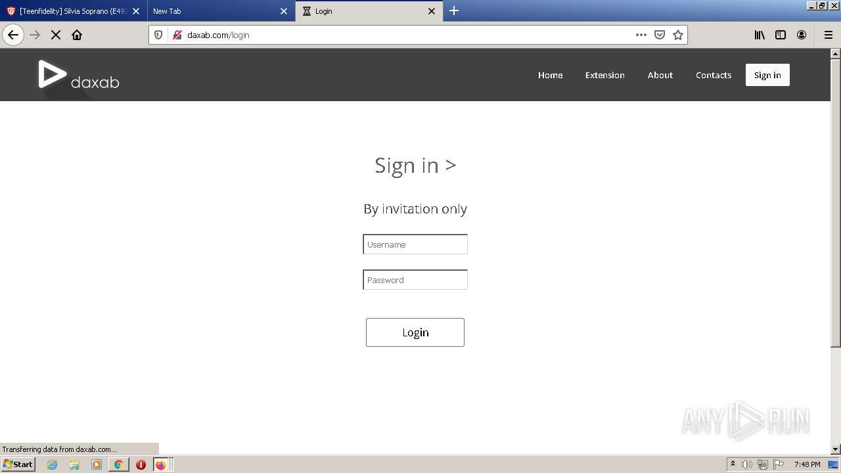This screenshot has width=841, height=473.
Task: Click the Login button
Action: coord(415,332)
